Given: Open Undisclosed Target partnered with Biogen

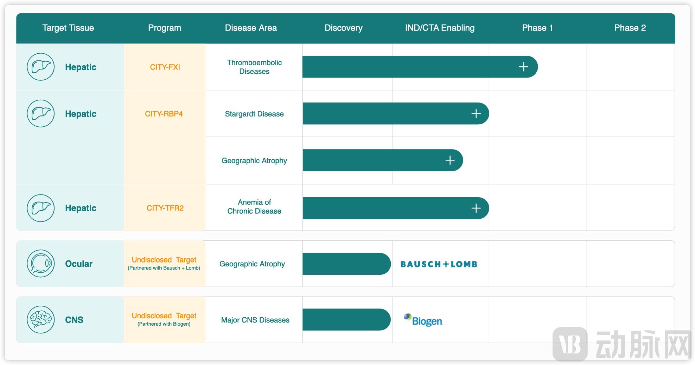Looking at the screenshot, I should click(x=164, y=319).
